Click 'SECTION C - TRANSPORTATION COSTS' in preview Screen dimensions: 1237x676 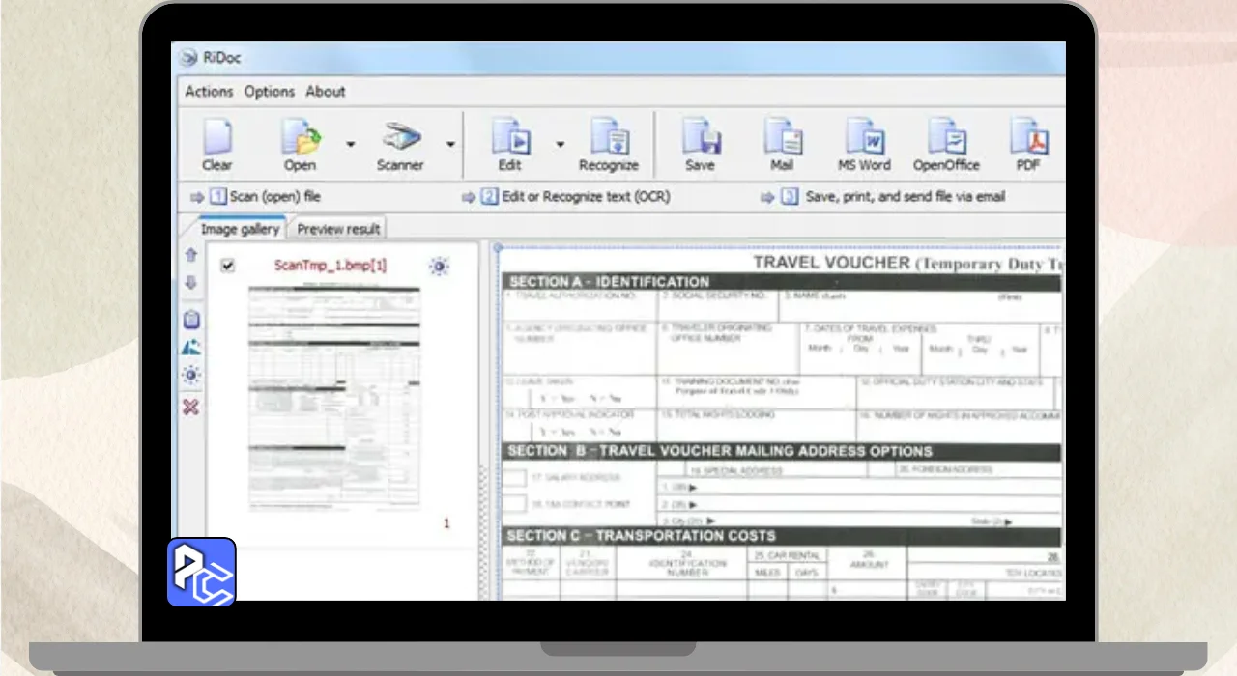click(x=641, y=535)
